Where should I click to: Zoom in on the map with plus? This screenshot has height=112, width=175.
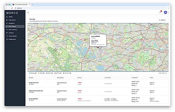point(30,26)
